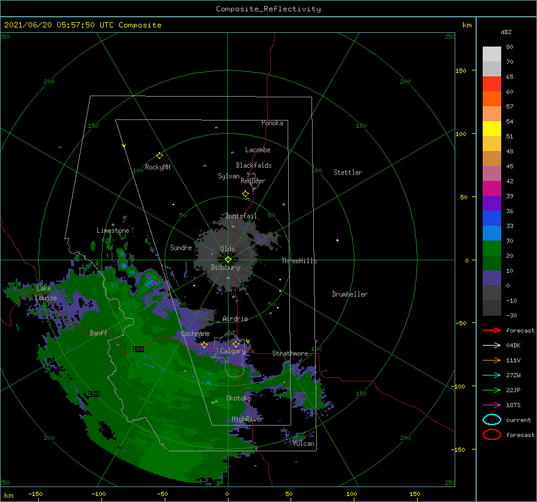Image resolution: width=537 pixels, height=502 pixels.
Task: Click the ThreeHills label
Action: (300, 261)
